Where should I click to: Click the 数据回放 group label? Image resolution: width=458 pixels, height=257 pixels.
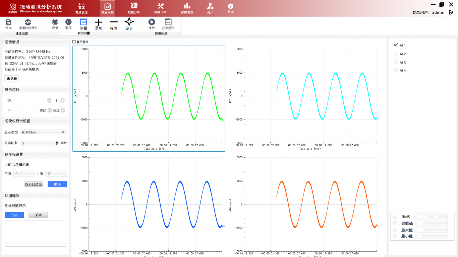pyautogui.click(x=161, y=33)
